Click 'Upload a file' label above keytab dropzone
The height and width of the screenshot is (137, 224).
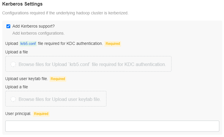[x=16, y=87]
